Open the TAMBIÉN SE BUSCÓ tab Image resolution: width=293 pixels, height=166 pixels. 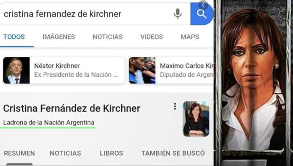[x=173, y=153]
